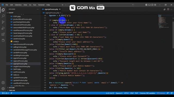The image size is (174, 97).
Task: Toggle the bottom panel layout icon
Action: (150, 5)
